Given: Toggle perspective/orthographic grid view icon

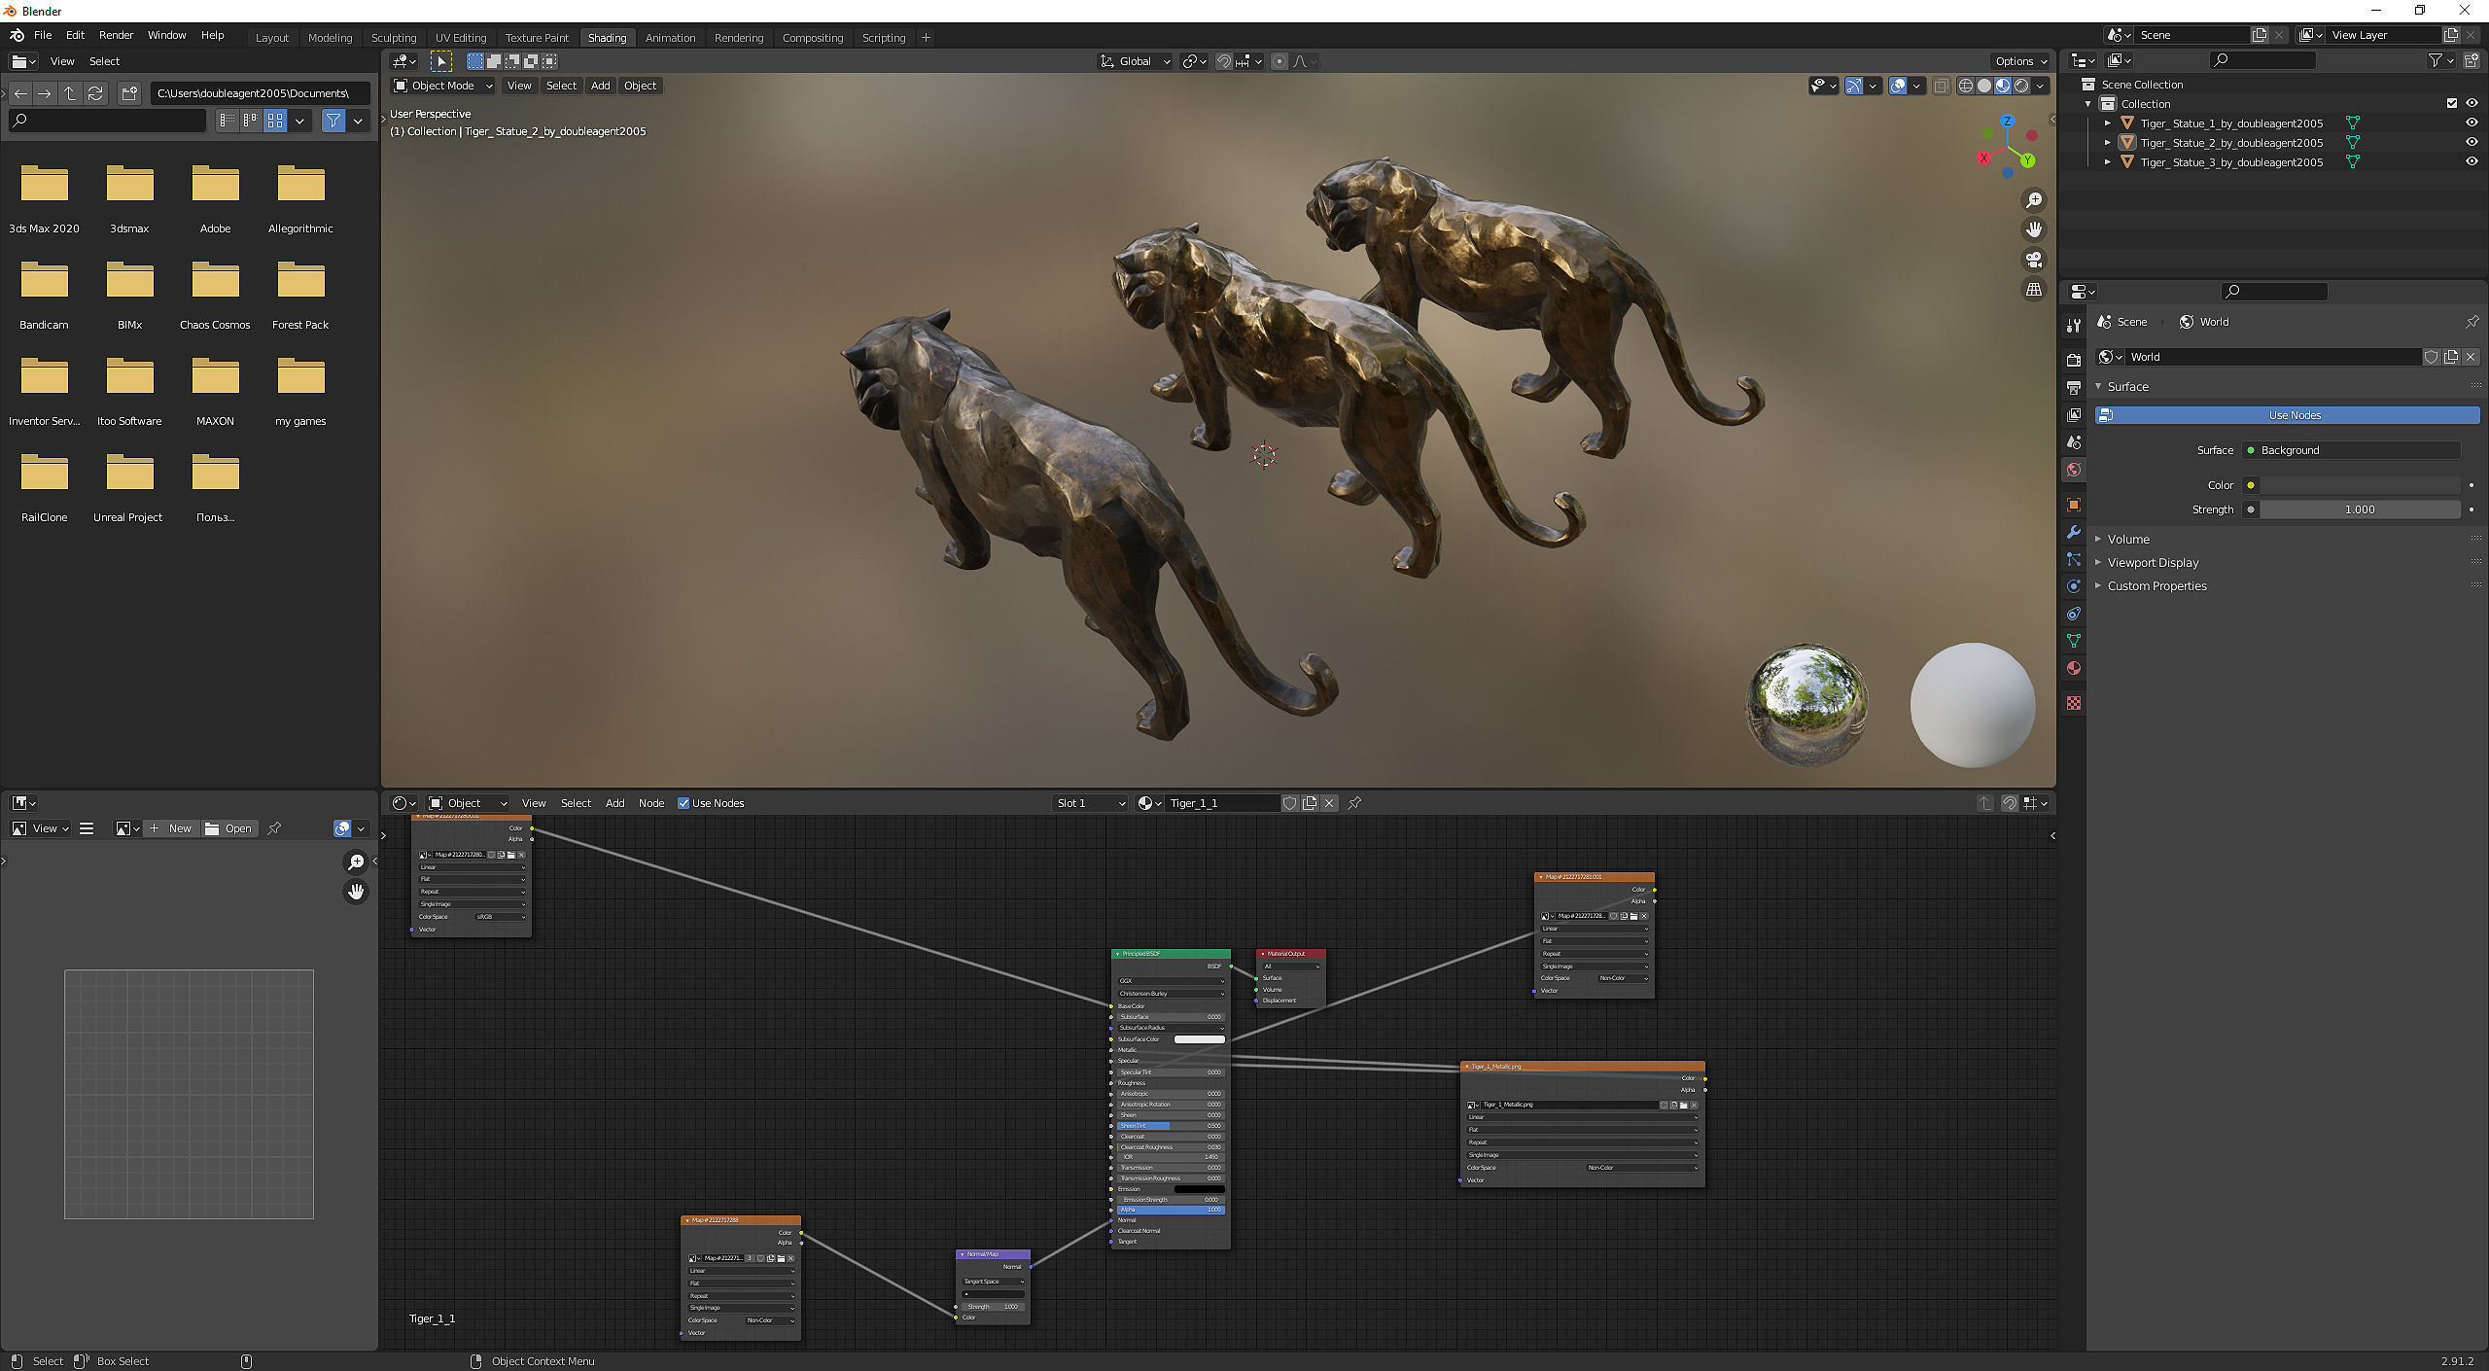Looking at the screenshot, I should pos(2033,290).
